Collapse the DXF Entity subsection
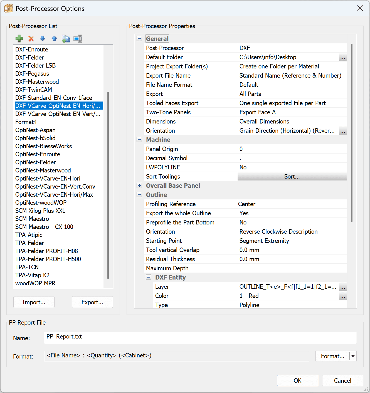Image resolution: width=370 pixels, height=393 pixels. pos(149,277)
